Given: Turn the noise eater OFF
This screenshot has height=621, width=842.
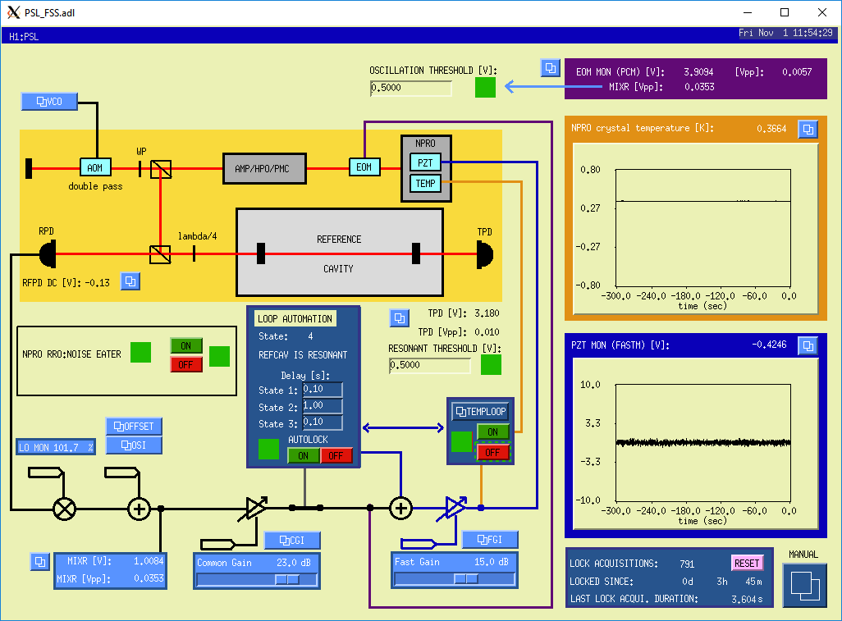Looking at the screenshot, I should [x=185, y=364].
